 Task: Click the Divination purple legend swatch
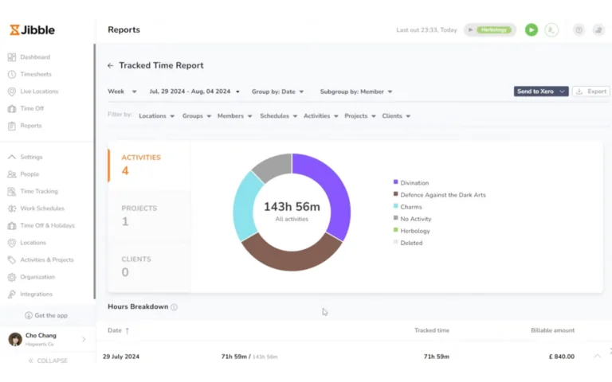396,182
